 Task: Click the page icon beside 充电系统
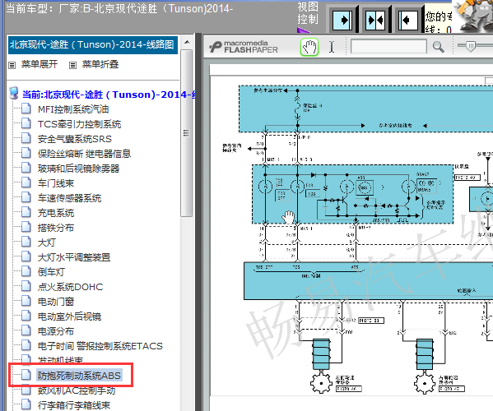[26, 212]
